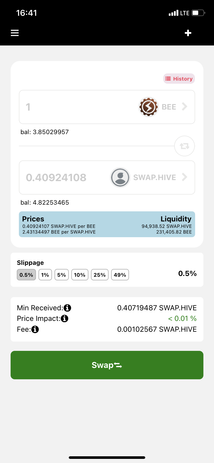Select 0.5% slippage option
The height and width of the screenshot is (463, 214).
(x=26, y=275)
